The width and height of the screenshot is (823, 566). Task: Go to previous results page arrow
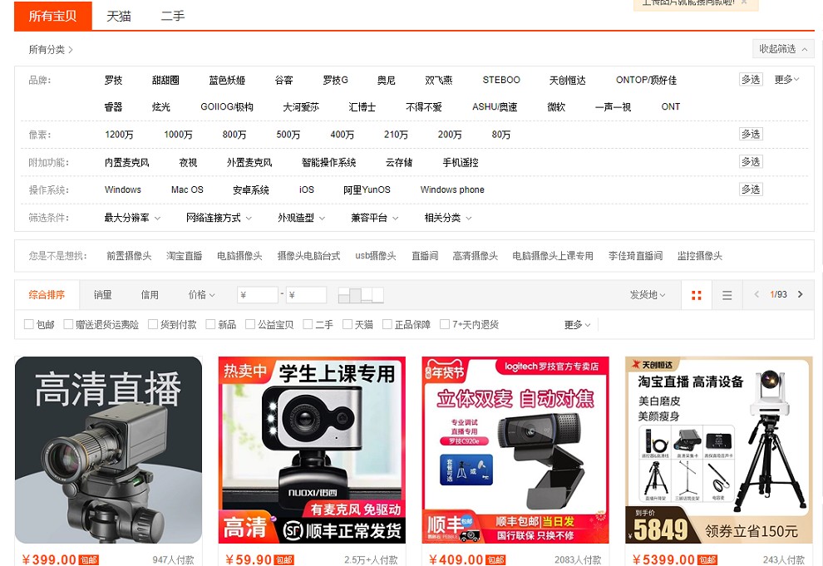756,295
